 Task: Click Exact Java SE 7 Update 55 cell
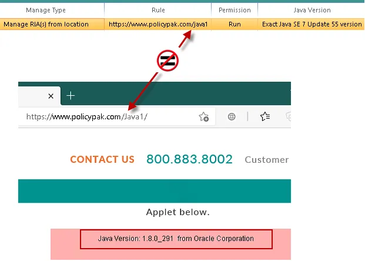312,24
